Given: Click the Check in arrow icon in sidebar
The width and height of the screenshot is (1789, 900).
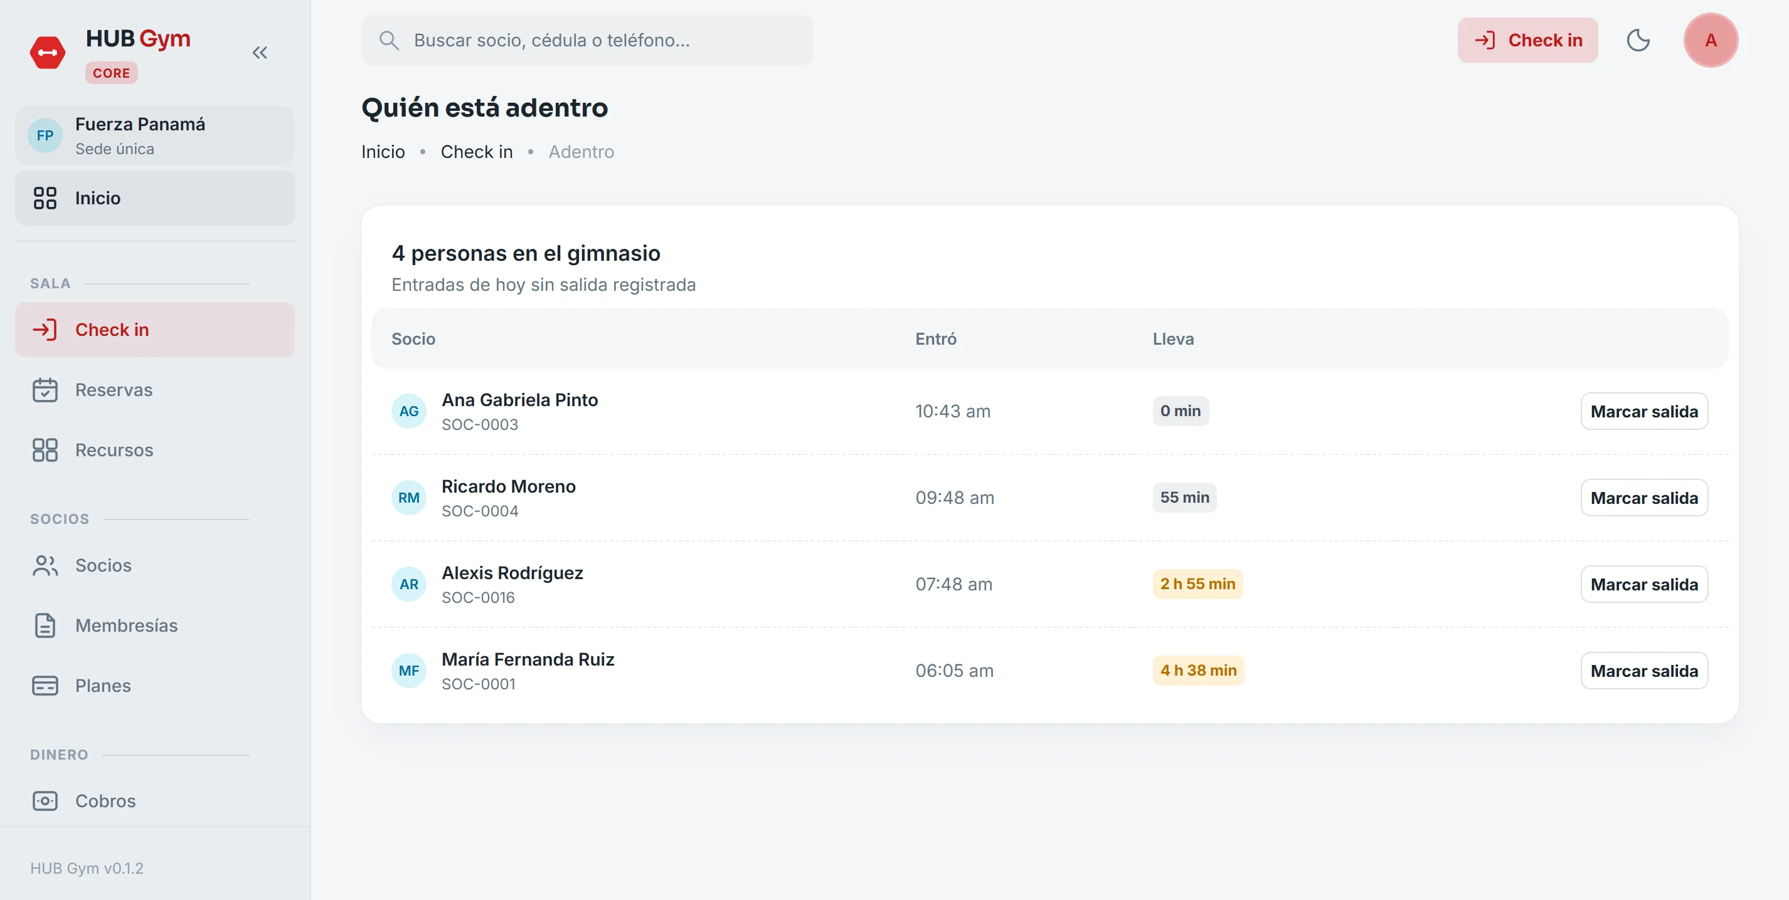Looking at the screenshot, I should pyautogui.click(x=45, y=330).
